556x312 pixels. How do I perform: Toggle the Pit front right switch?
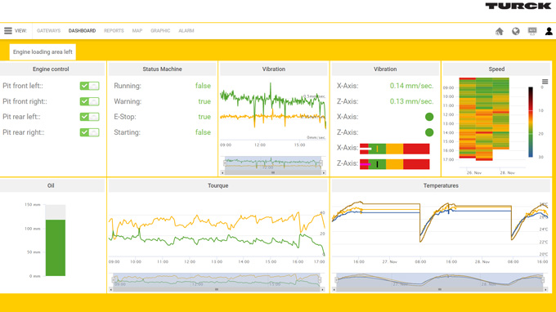[89, 101]
